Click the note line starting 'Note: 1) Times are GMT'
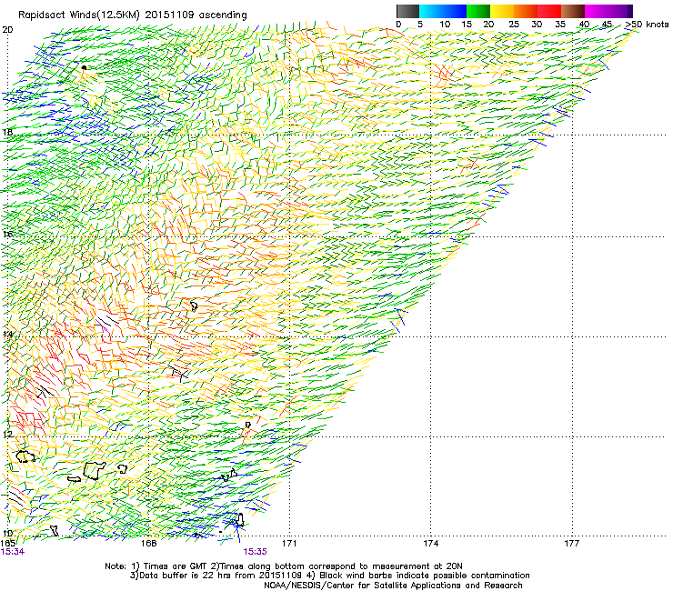The image size is (673, 591). point(284,566)
